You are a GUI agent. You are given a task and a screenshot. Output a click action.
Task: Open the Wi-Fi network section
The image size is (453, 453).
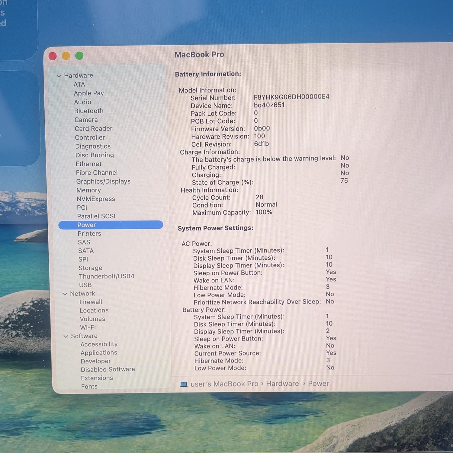pyautogui.click(x=88, y=327)
